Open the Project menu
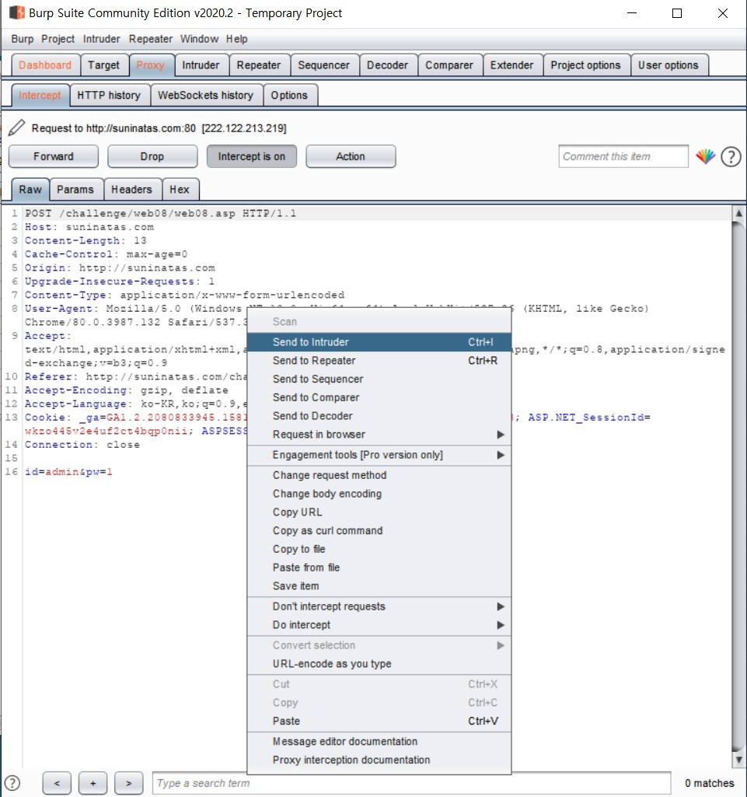 (x=58, y=39)
